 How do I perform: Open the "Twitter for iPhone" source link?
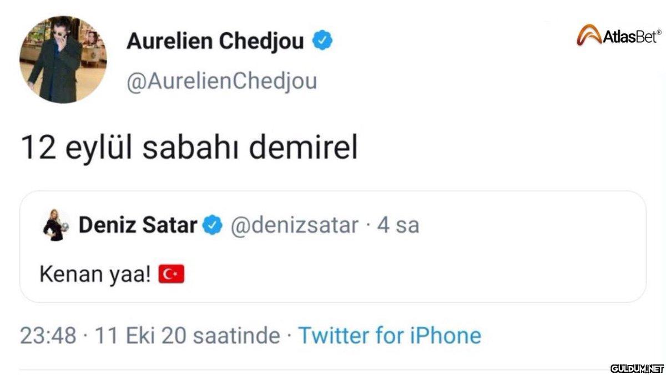pos(390,335)
